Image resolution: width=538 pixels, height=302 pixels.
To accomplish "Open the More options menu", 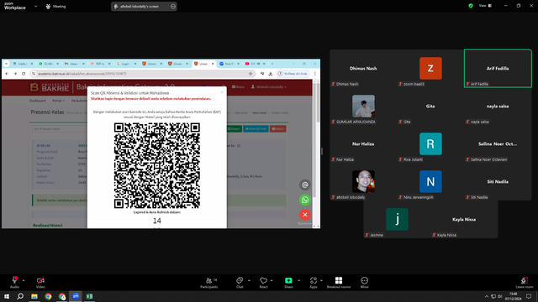I will click(x=364, y=282).
